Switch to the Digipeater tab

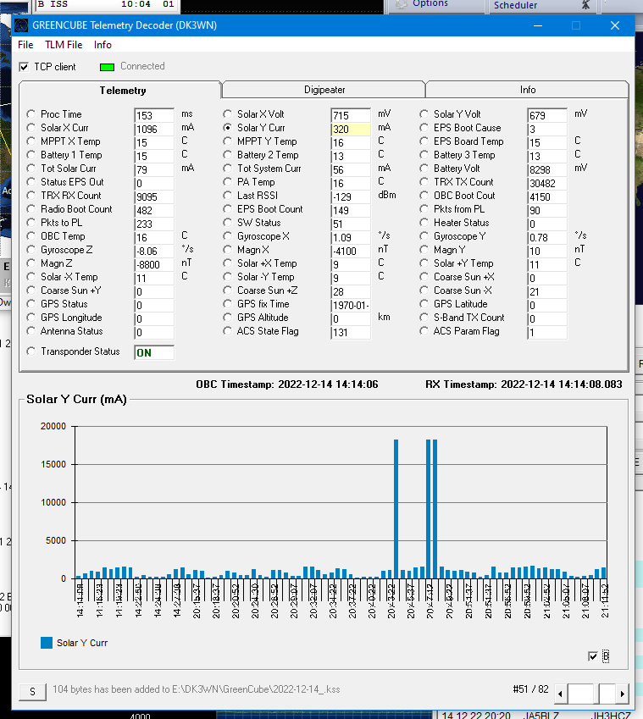click(324, 90)
